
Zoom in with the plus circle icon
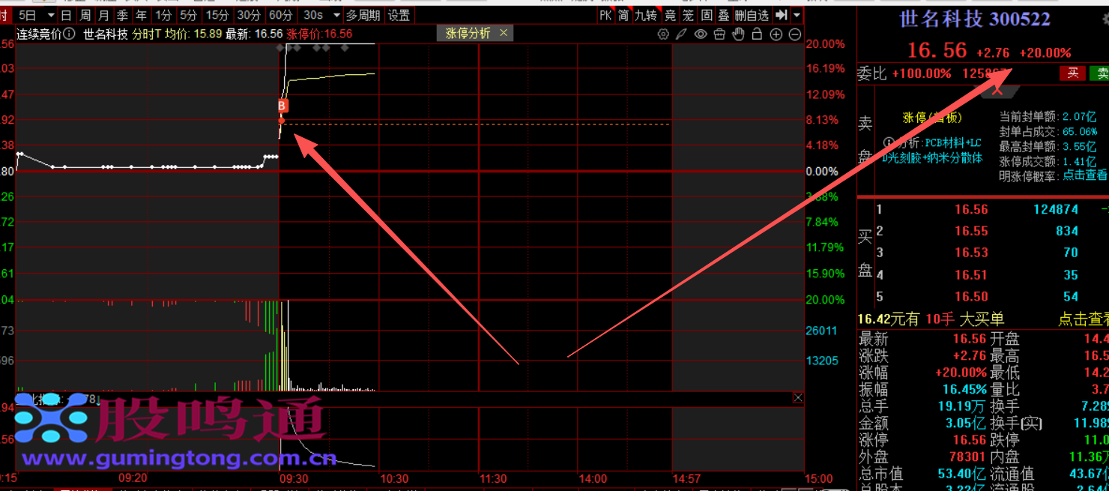pyautogui.click(x=776, y=34)
